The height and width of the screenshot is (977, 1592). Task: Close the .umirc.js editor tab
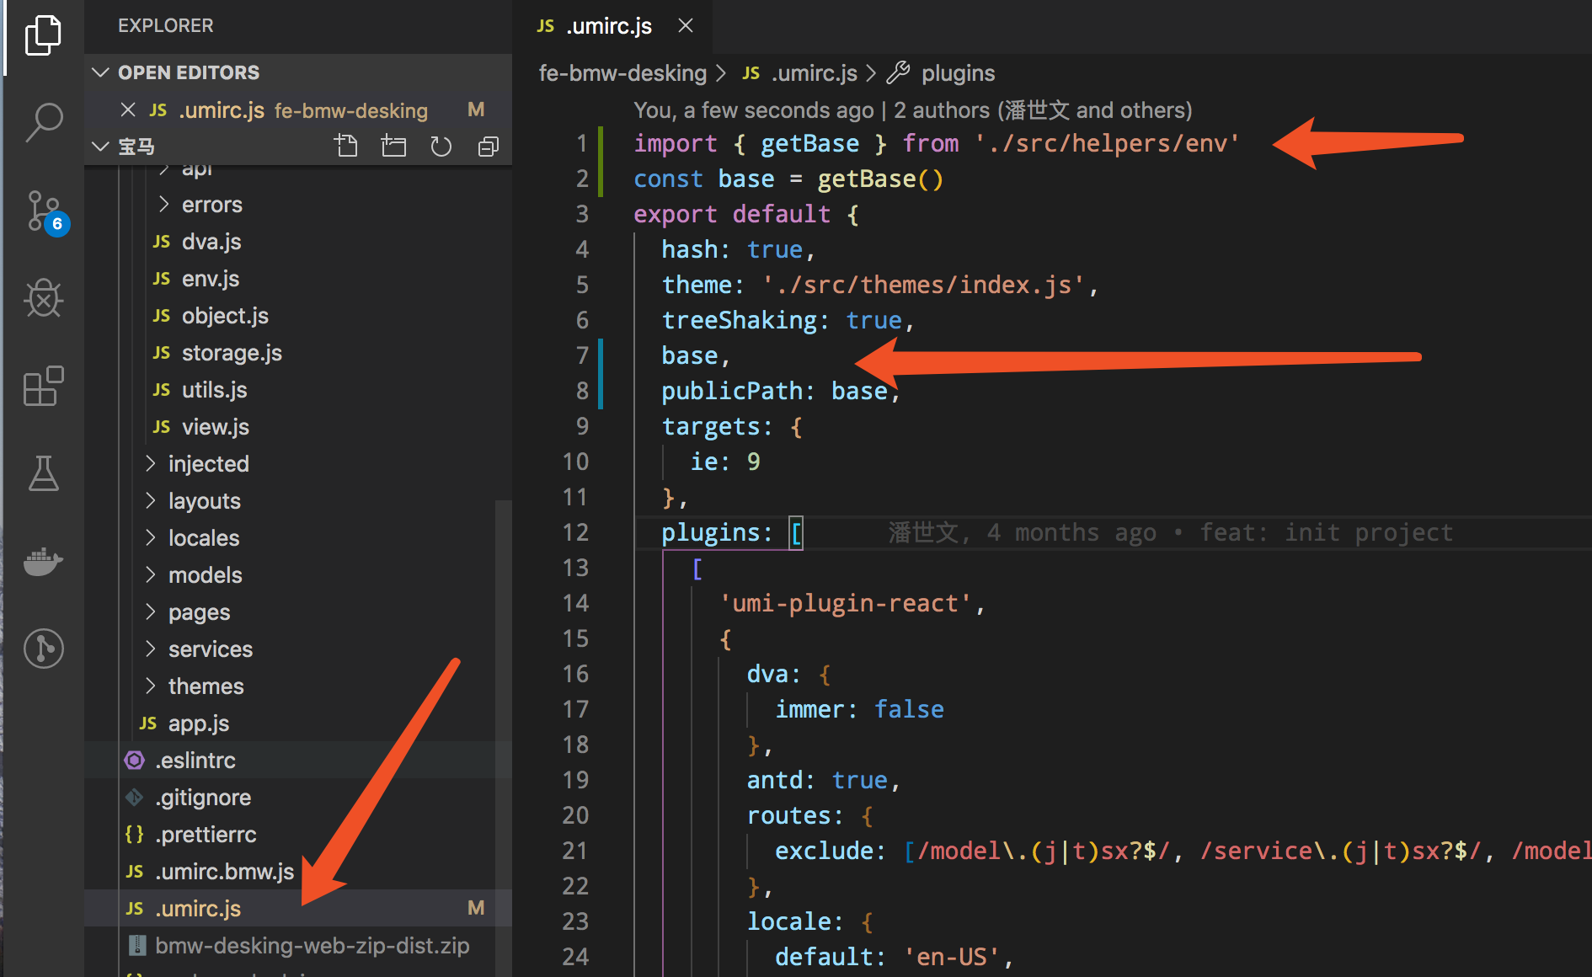pyautogui.click(x=686, y=26)
